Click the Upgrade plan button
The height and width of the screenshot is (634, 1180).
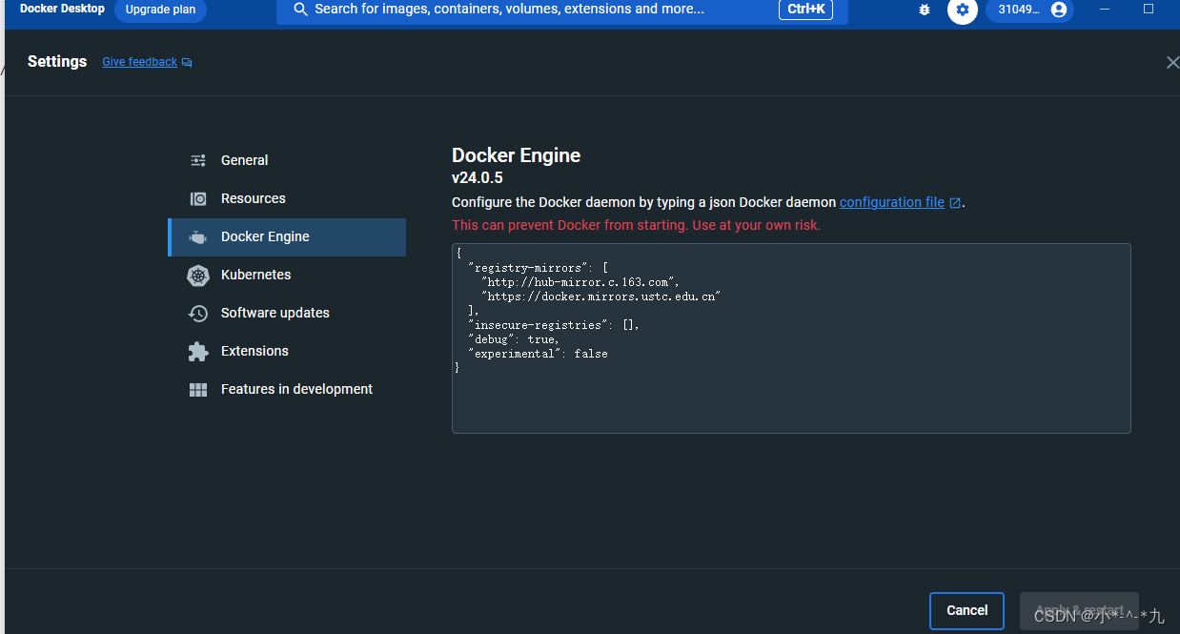160,10
